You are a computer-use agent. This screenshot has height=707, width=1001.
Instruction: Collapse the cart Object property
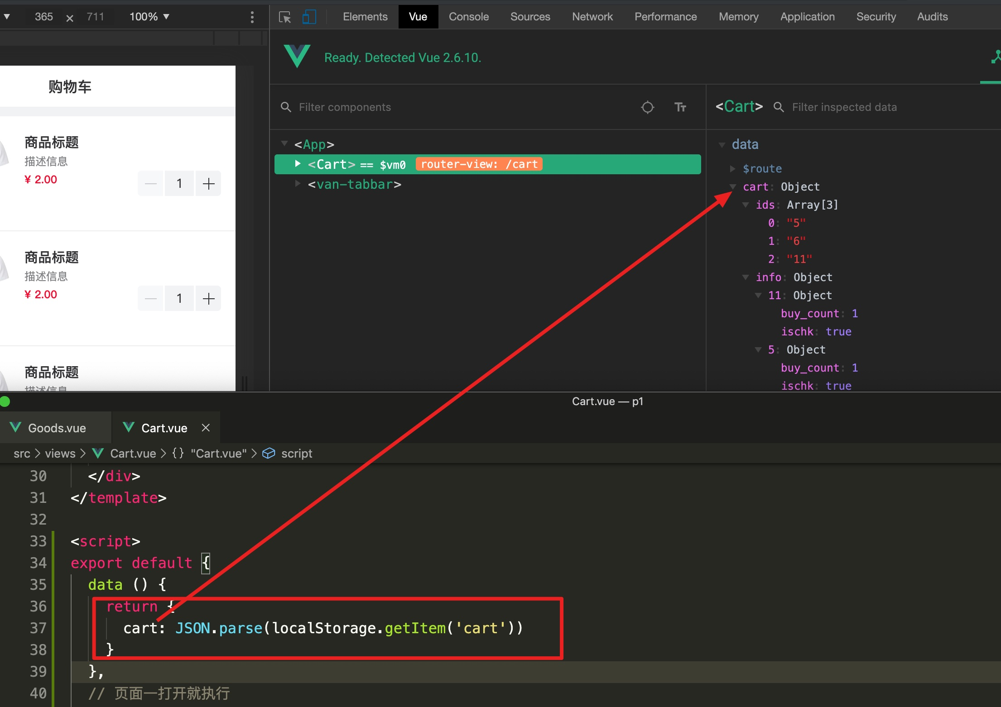click(732, 186)
